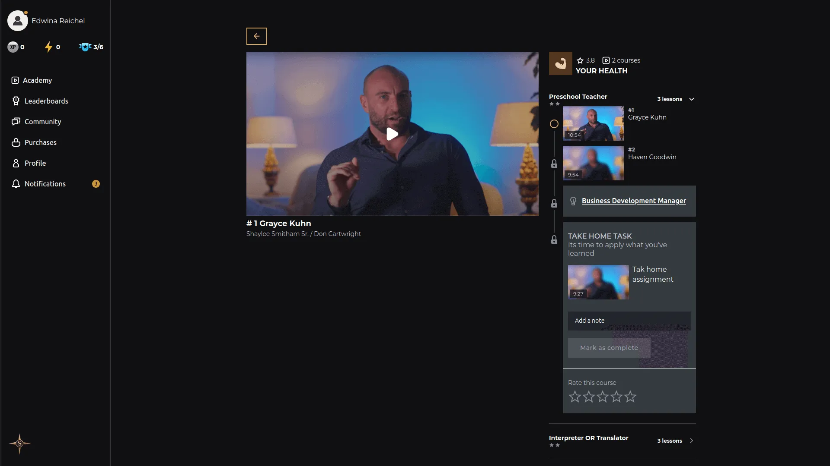Screen dimensions: 830x466
Task: Click the Your Health course icon
Action: click(560, 64)
